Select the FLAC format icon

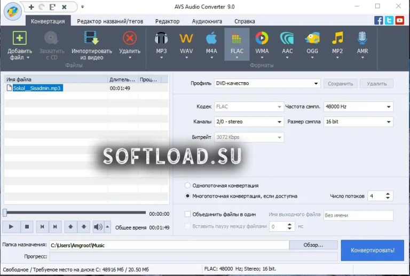(x=236, y=38)
